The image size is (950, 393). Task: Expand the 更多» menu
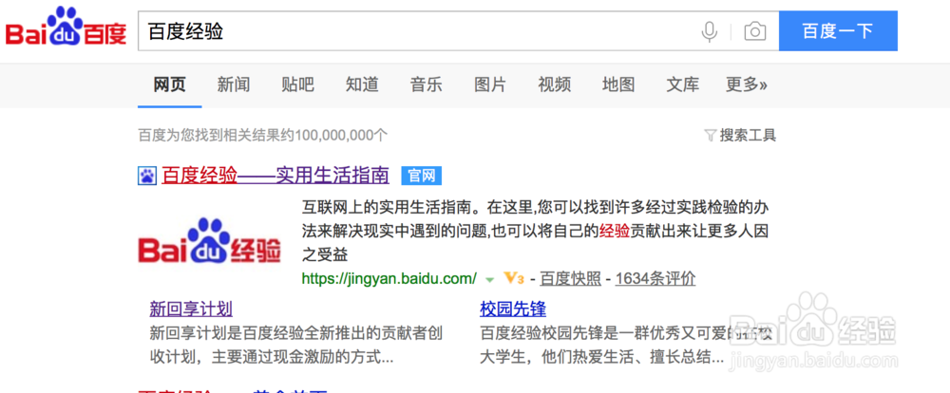tap(747, 84)
